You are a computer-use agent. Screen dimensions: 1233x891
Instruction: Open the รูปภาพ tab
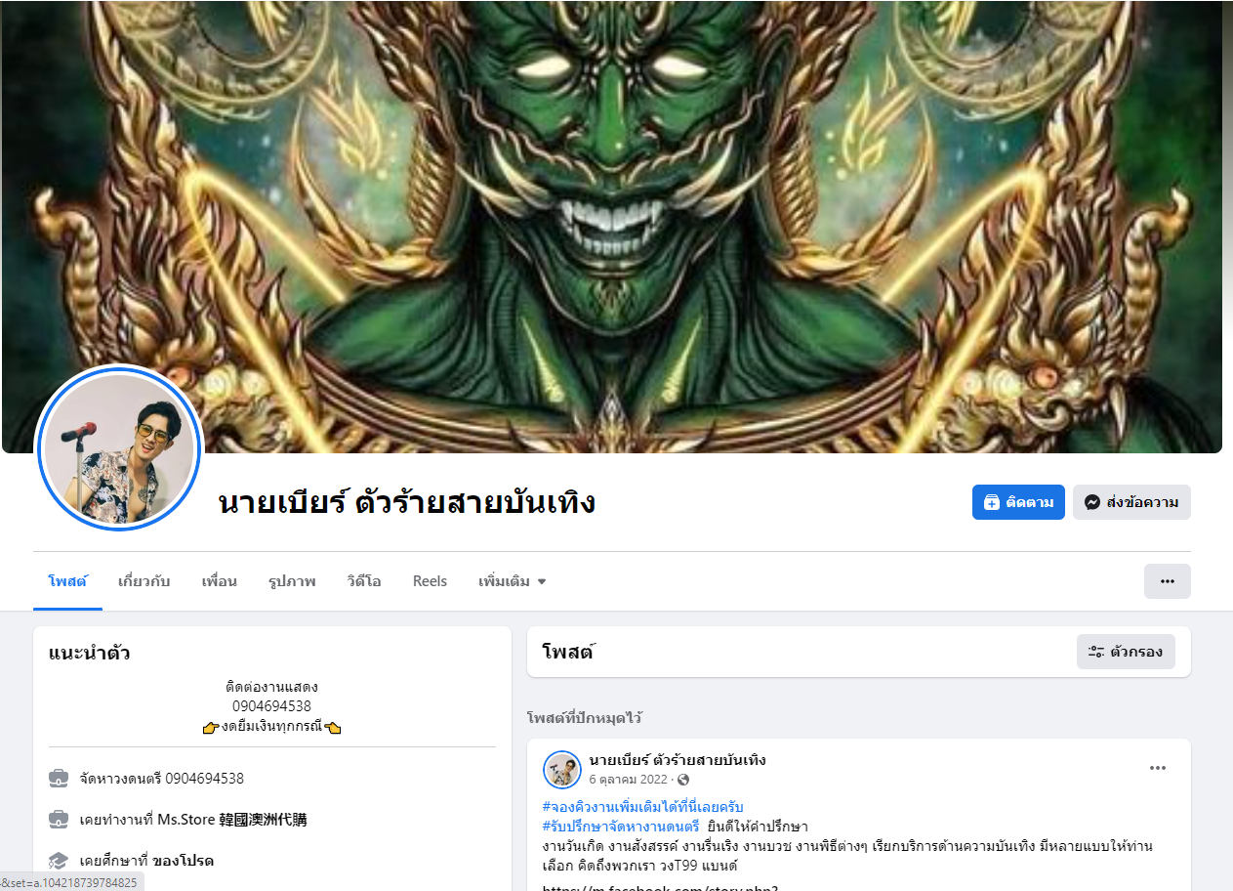coord(292,581)
